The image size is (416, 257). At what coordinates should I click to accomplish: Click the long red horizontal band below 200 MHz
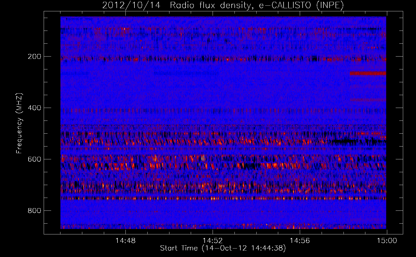pyautogui.click(x=368, y=73)
